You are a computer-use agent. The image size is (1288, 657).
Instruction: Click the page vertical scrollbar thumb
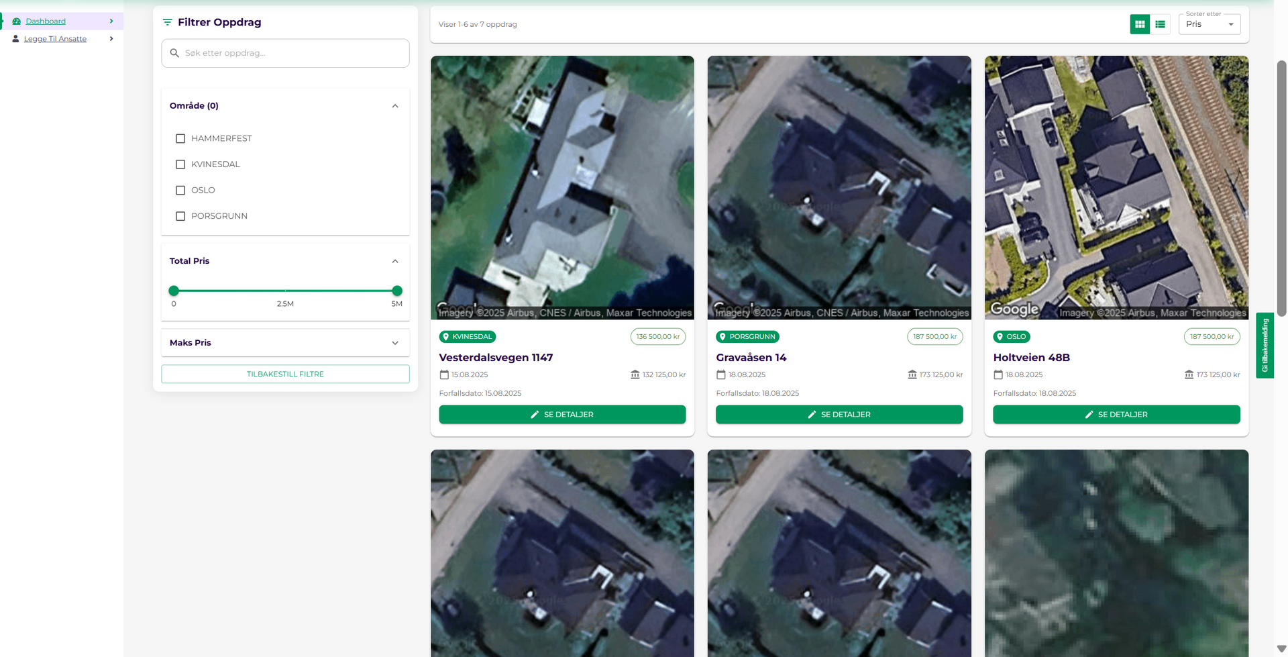coord(1281,188)
